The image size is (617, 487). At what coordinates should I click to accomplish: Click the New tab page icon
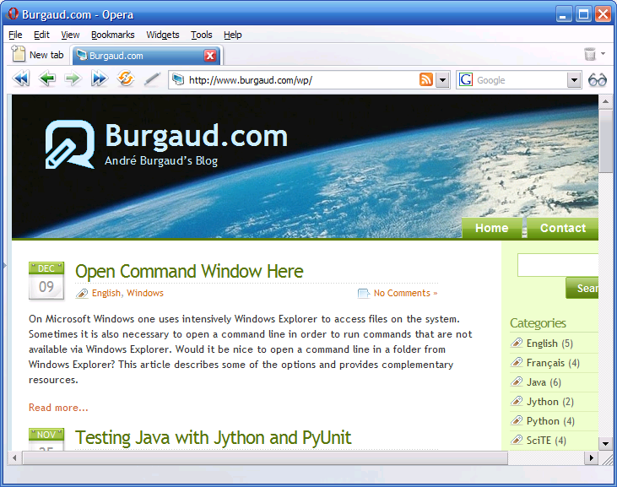tap(18, 53)
